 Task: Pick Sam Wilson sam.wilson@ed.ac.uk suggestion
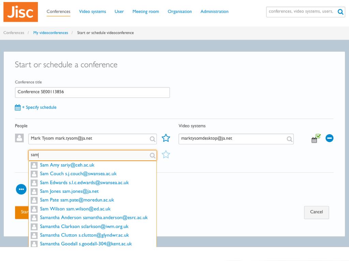(x=92, y=209)
